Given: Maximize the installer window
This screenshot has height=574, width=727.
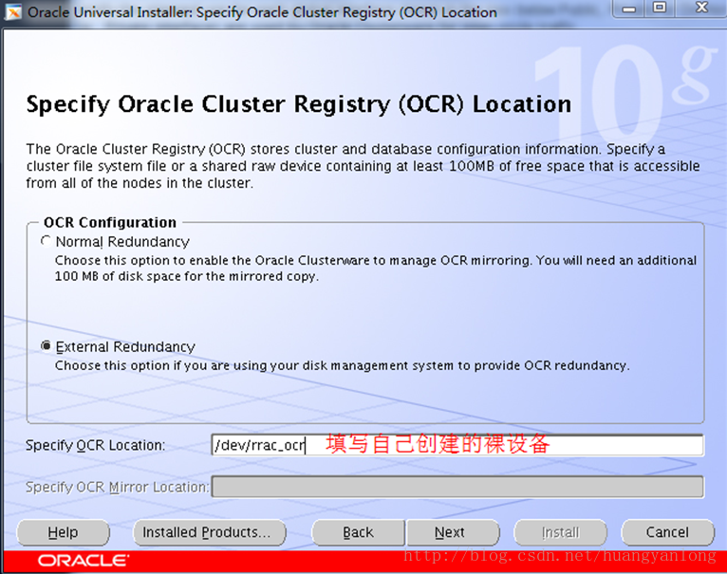Looking at the screenshot, I should (660, 8).
